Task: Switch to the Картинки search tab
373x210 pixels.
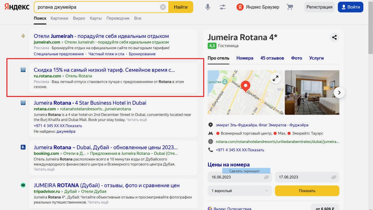Action: click(59, 18)
